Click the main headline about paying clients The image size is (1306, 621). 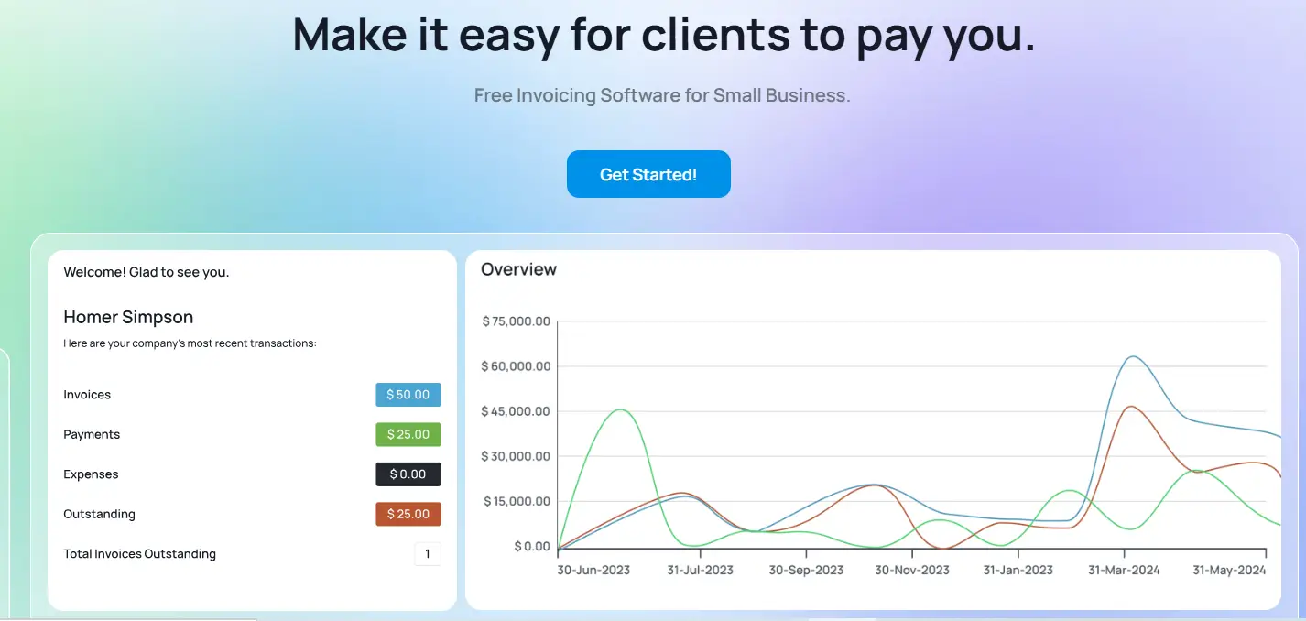tap(662, 35)
